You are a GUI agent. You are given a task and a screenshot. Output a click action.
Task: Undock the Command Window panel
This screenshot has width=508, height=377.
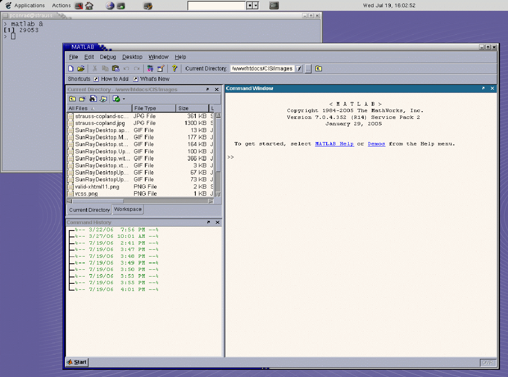[x=483, y=88]
